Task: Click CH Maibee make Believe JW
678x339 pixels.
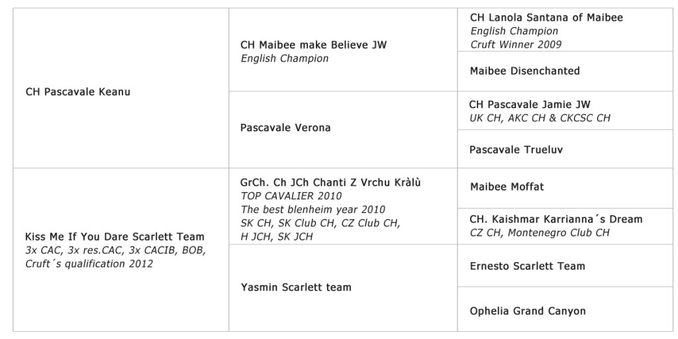Action: [313, 46]
